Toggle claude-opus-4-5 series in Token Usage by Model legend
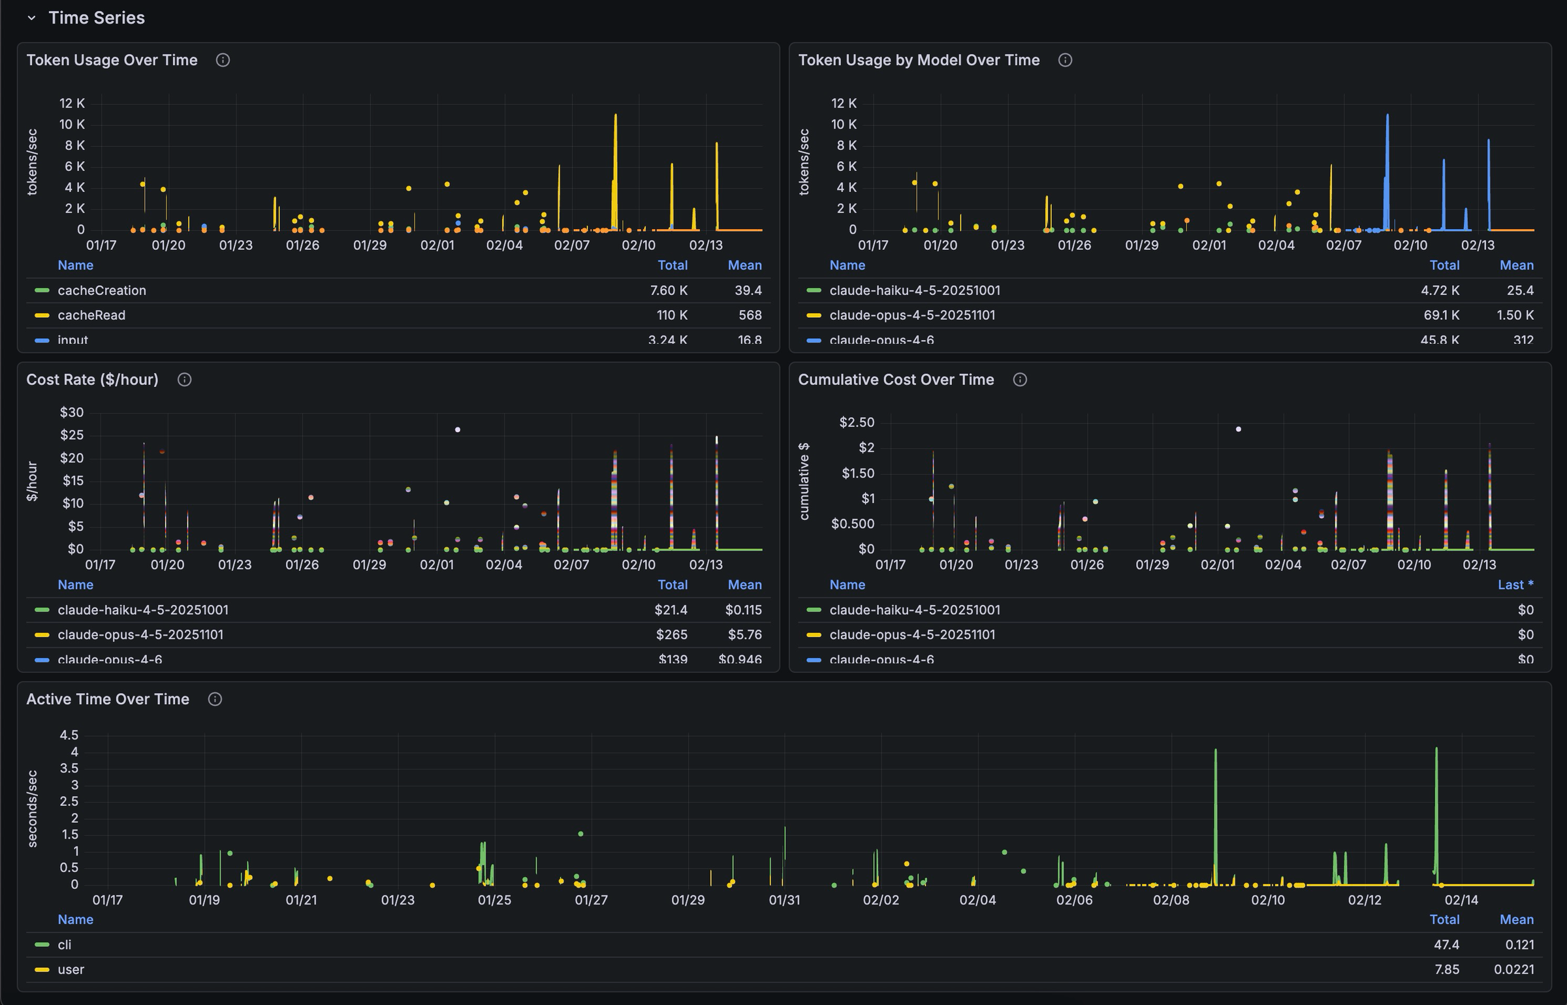Screen dimensions: 1567x1005 (912, 315)
